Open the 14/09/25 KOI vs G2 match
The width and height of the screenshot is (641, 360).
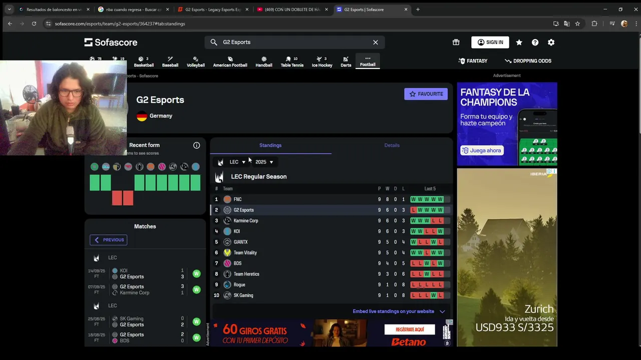coord(145,274)
